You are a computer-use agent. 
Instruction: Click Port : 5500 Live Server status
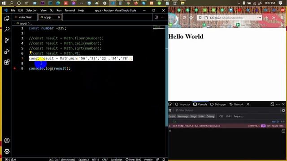click(x=133, y=159)
